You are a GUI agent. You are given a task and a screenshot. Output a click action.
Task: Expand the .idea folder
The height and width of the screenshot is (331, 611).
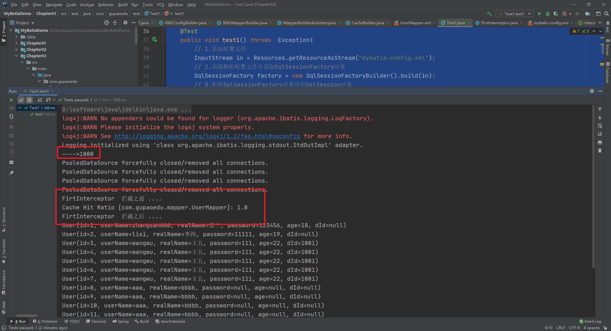click(16, 37)
